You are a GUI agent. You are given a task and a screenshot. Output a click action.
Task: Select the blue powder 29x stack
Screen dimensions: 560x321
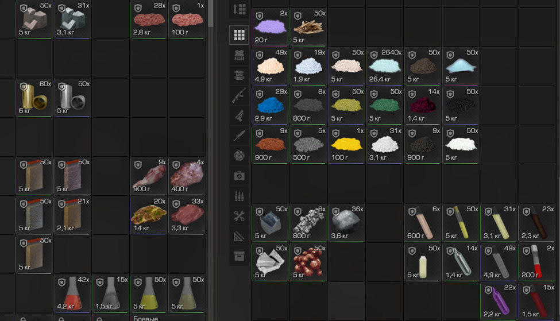click(271, 105)
